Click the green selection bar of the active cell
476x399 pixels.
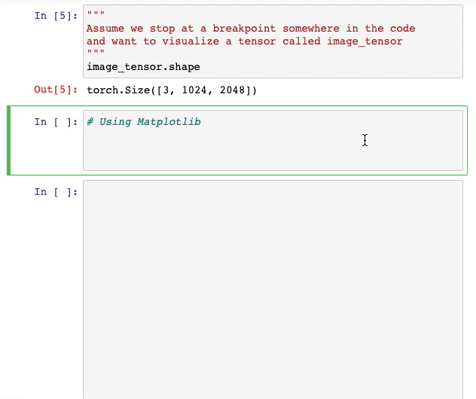click(x=9, y=140)
